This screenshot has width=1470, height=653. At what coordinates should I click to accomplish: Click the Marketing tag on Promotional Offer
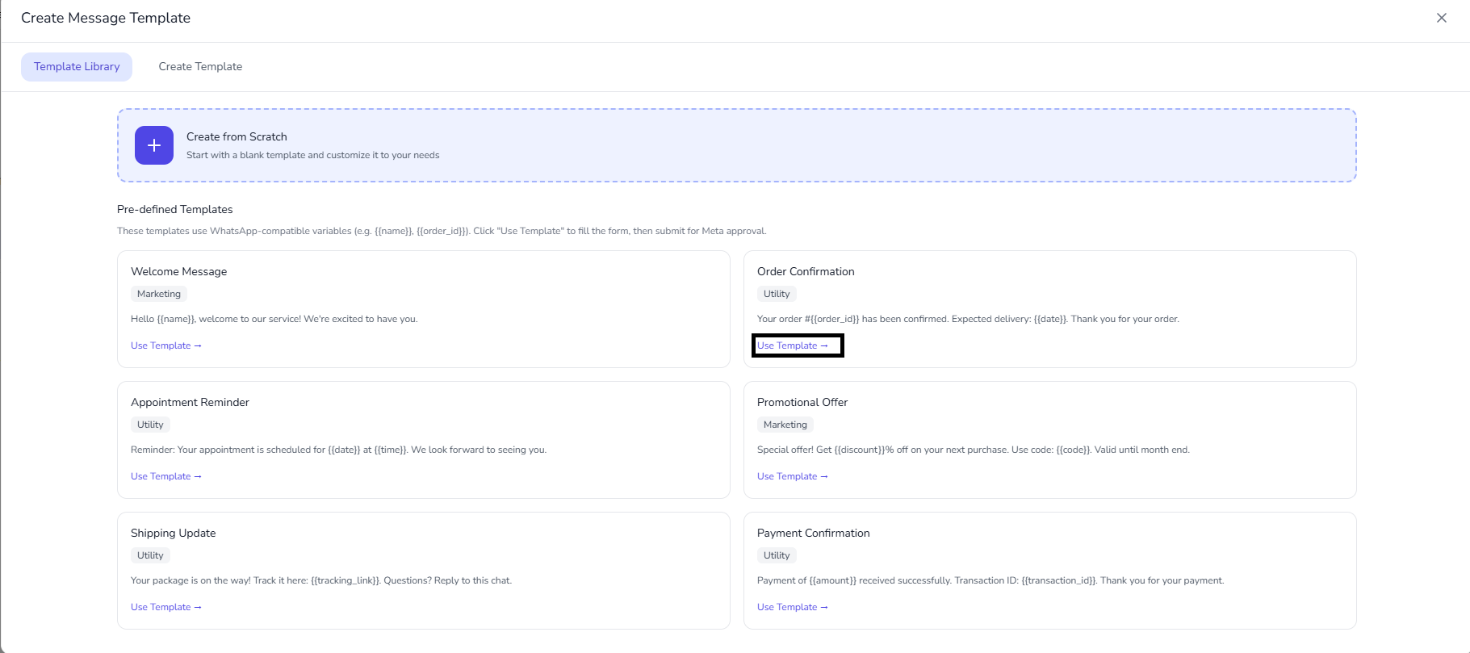pyautogui.click(x=785, y=425)
